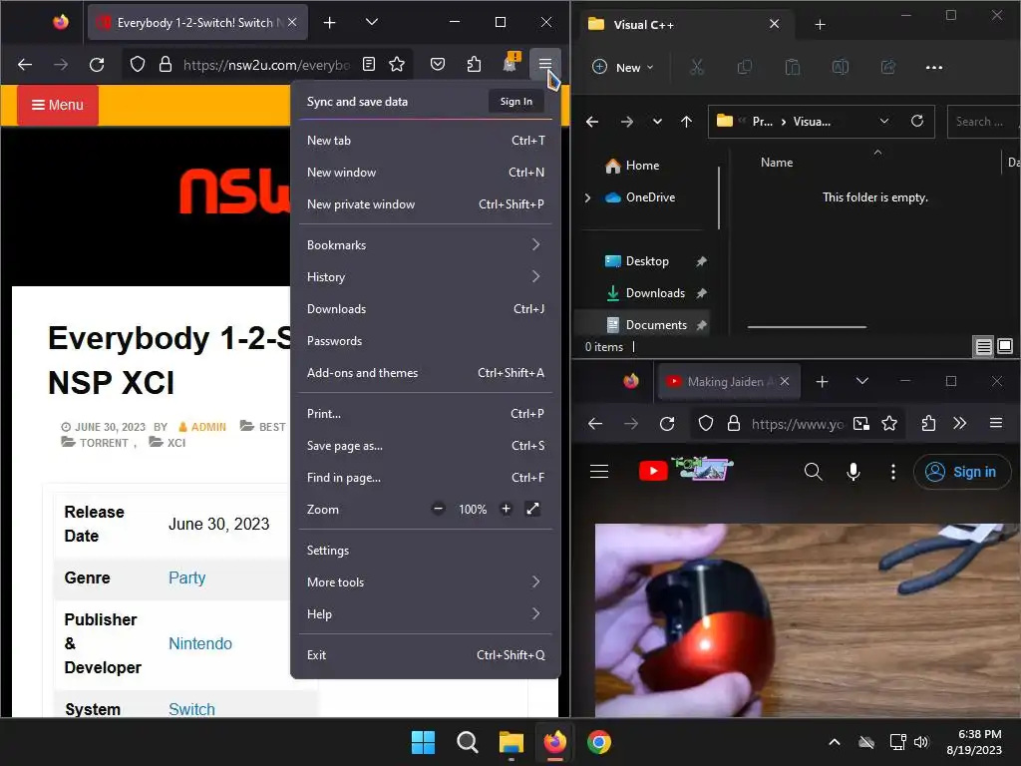Viewport: 1021px width, 766px height.
Task: Open YouTube guide hamburger menu
Action: pyautogui.click(x=599, y=472)
